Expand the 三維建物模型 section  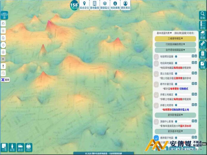(175, 39)
